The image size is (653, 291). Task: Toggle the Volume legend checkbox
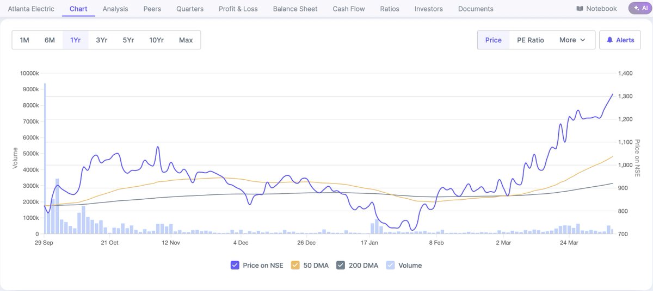[390, 265]
